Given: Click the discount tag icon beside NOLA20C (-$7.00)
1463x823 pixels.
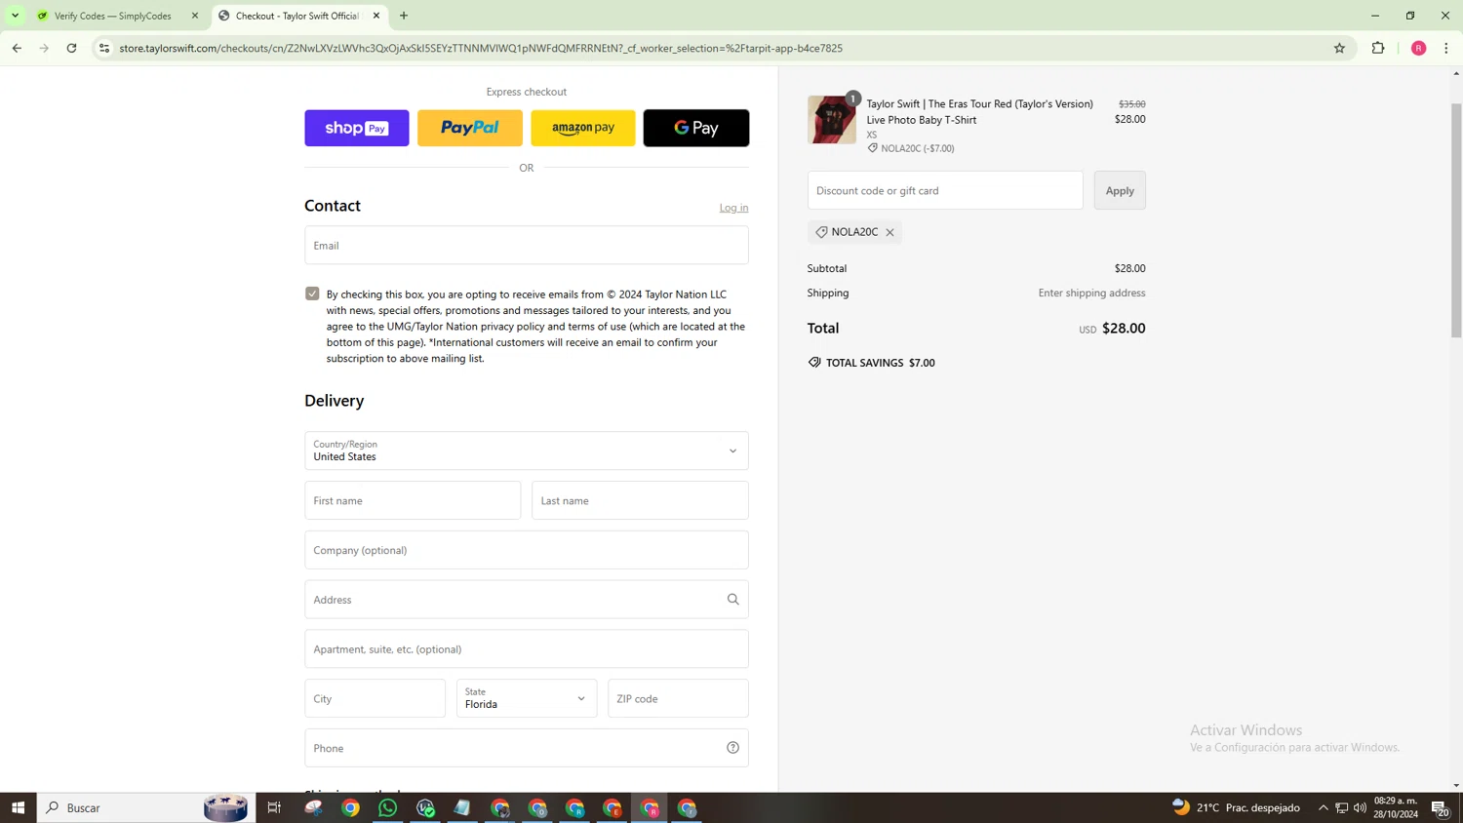Looking at the screenshot, I should pos(873,148).
